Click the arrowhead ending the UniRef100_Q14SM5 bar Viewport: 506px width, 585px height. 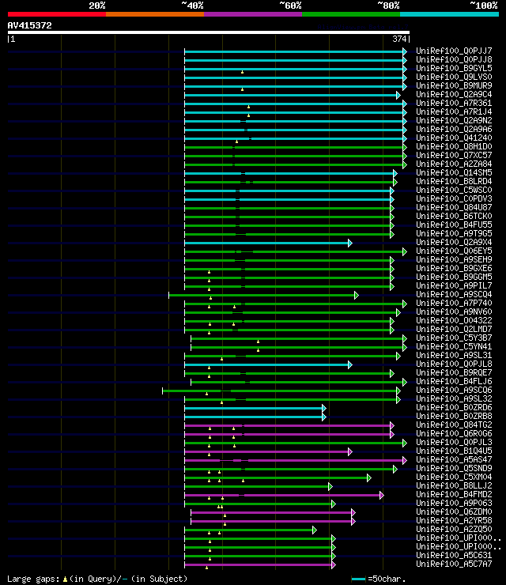395,173
